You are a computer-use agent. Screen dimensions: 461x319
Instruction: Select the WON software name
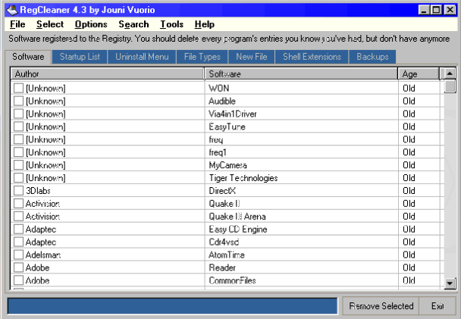coord(218,88)
